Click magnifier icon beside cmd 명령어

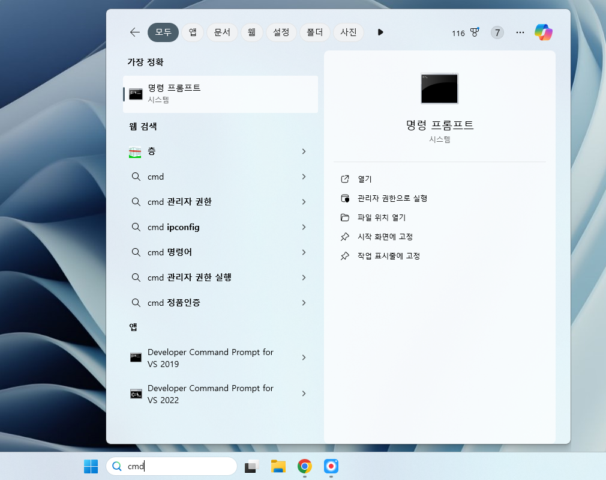pyautogui.click(x=136, y=252)
